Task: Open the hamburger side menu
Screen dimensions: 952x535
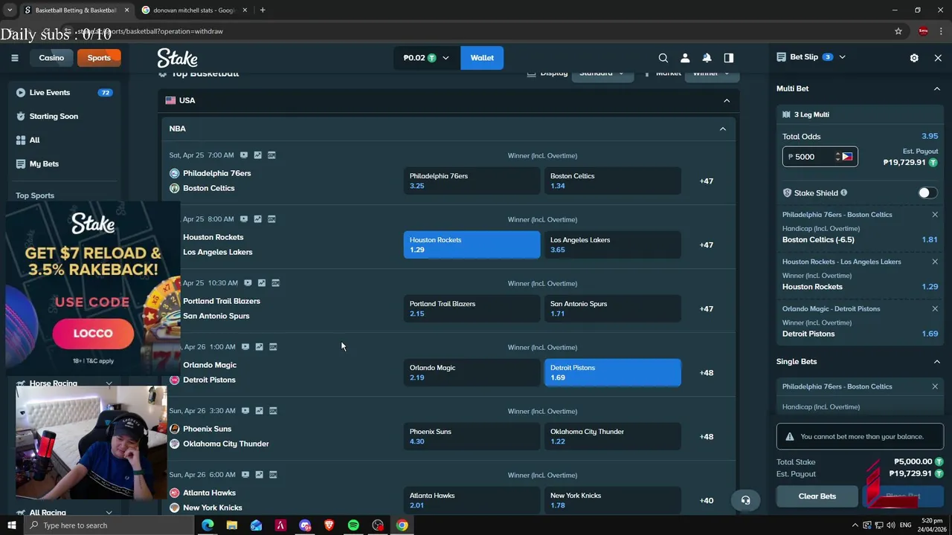Action: [14, 58]
